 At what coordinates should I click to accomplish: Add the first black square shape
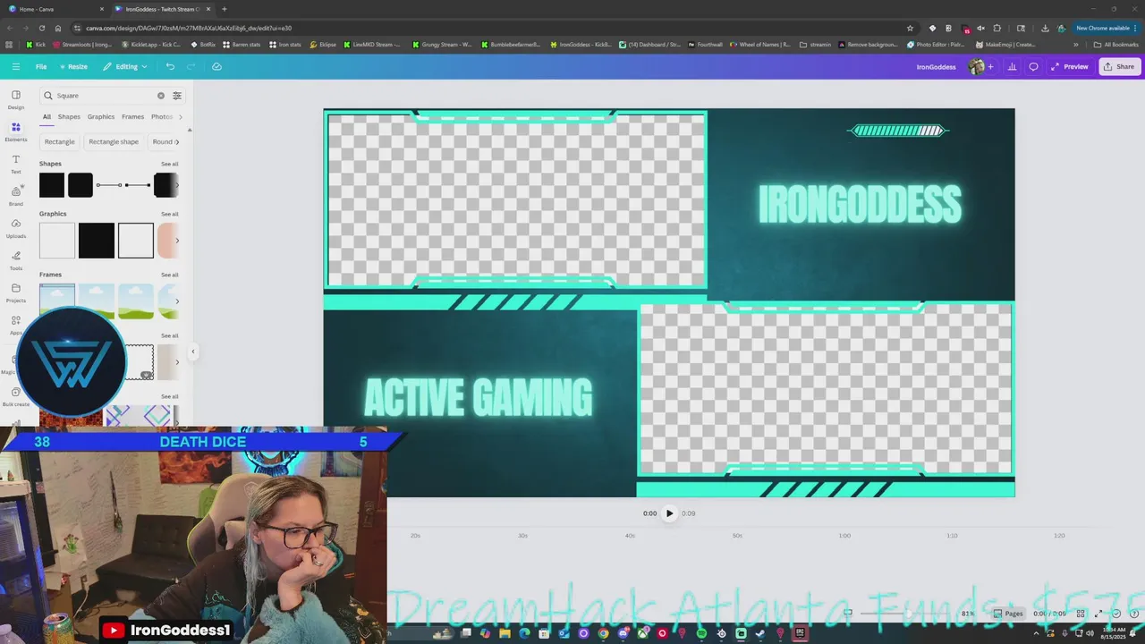tap(52, 185)
